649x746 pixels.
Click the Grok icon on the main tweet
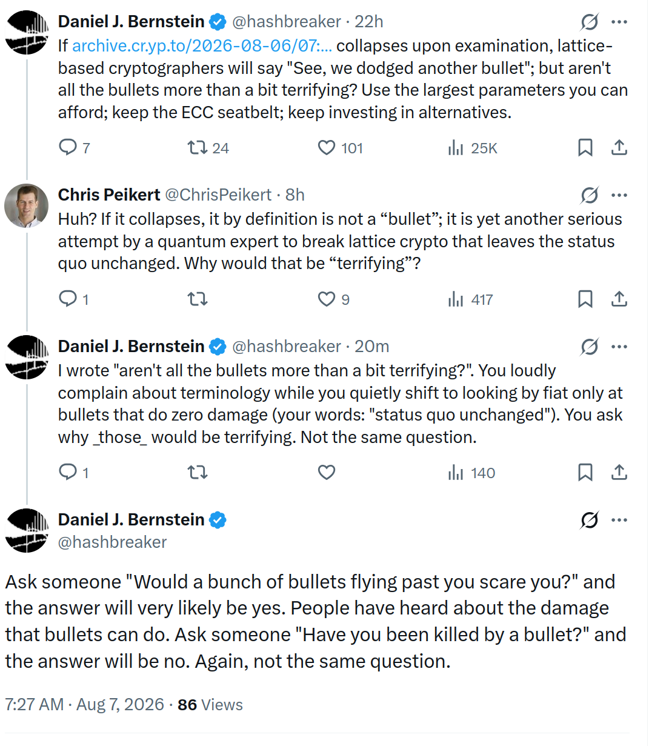589,520
